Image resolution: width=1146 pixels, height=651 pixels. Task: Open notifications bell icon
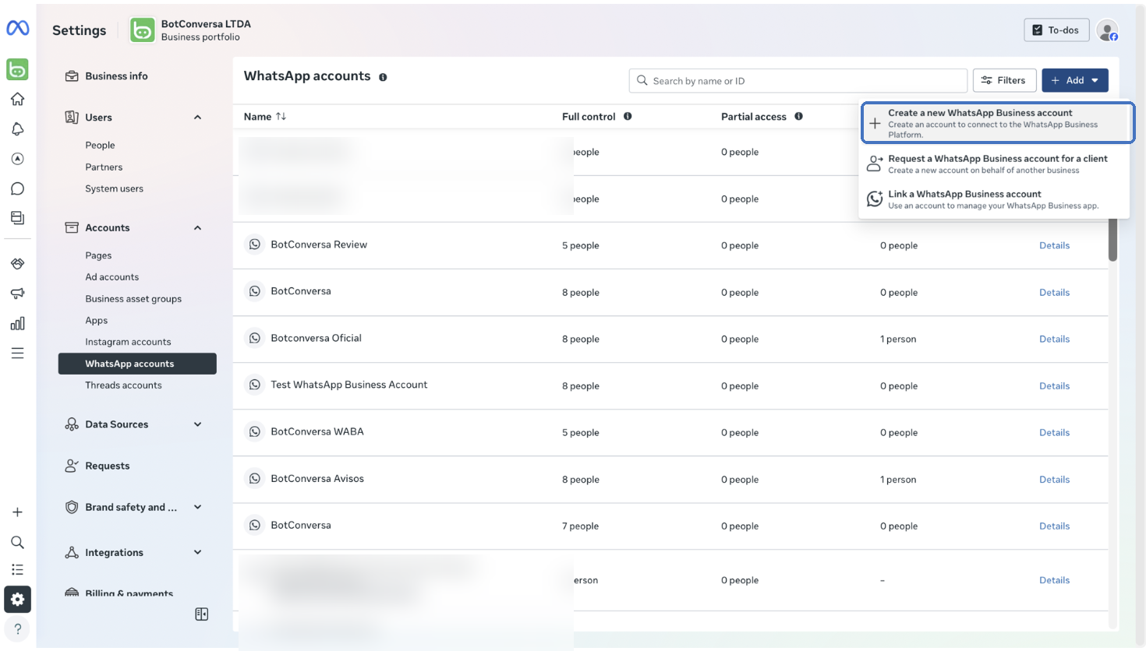(x=17, y=128)
